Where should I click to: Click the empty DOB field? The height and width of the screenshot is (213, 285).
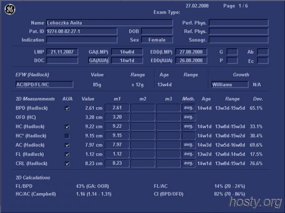coord(157,31)
